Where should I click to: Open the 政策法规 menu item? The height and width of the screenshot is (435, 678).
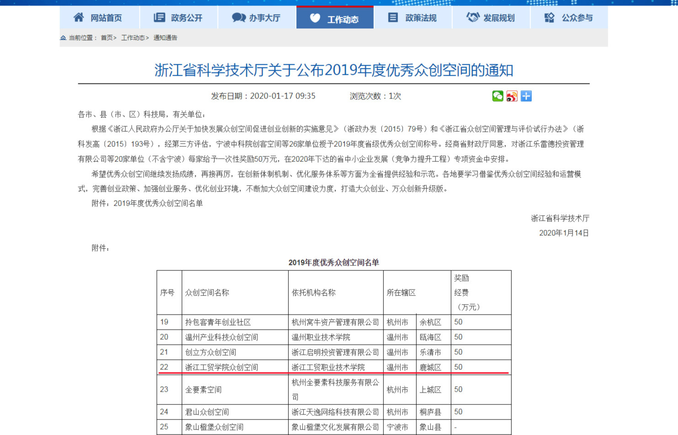tap(421, 18)
